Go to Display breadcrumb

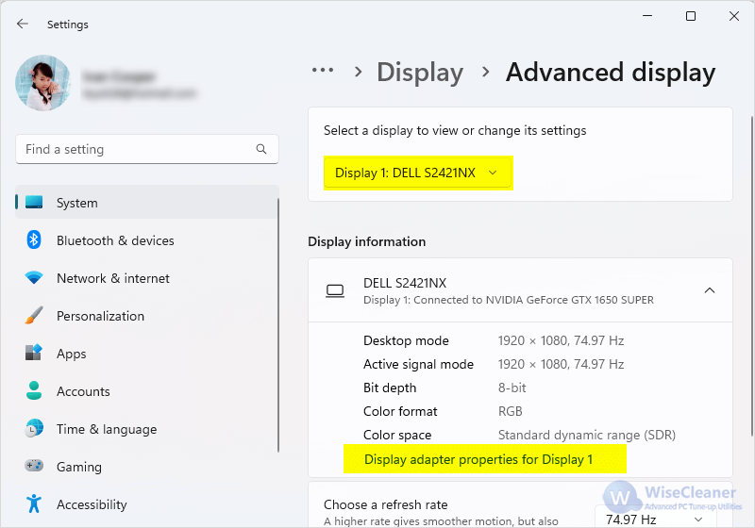point(420,73)
